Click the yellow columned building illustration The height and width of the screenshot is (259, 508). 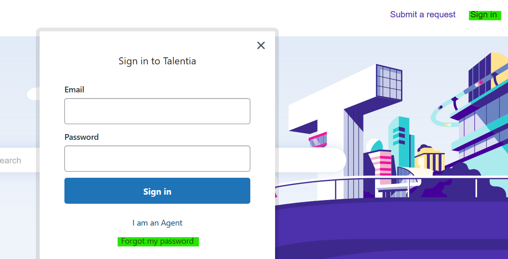[x=430, y=159]
